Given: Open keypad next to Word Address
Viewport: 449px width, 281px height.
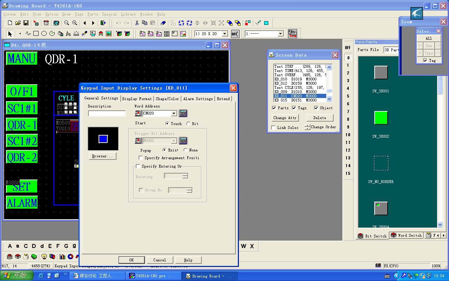Looking at the screenshot, I should [x=183, y=113].
